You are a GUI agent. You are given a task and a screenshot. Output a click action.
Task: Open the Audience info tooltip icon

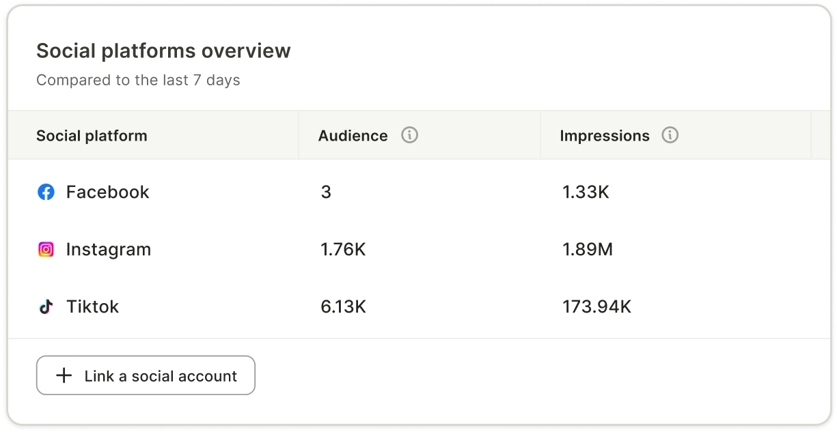pyautogui.click(x=409, y=135)
